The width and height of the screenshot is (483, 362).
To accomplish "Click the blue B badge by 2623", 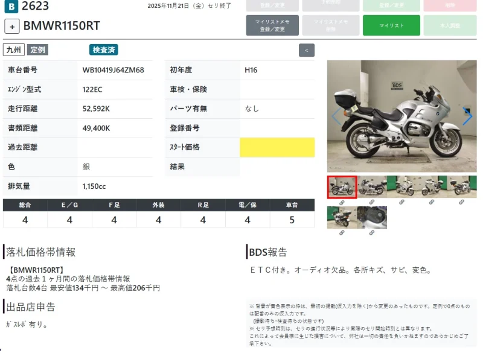I will (11, 6).
